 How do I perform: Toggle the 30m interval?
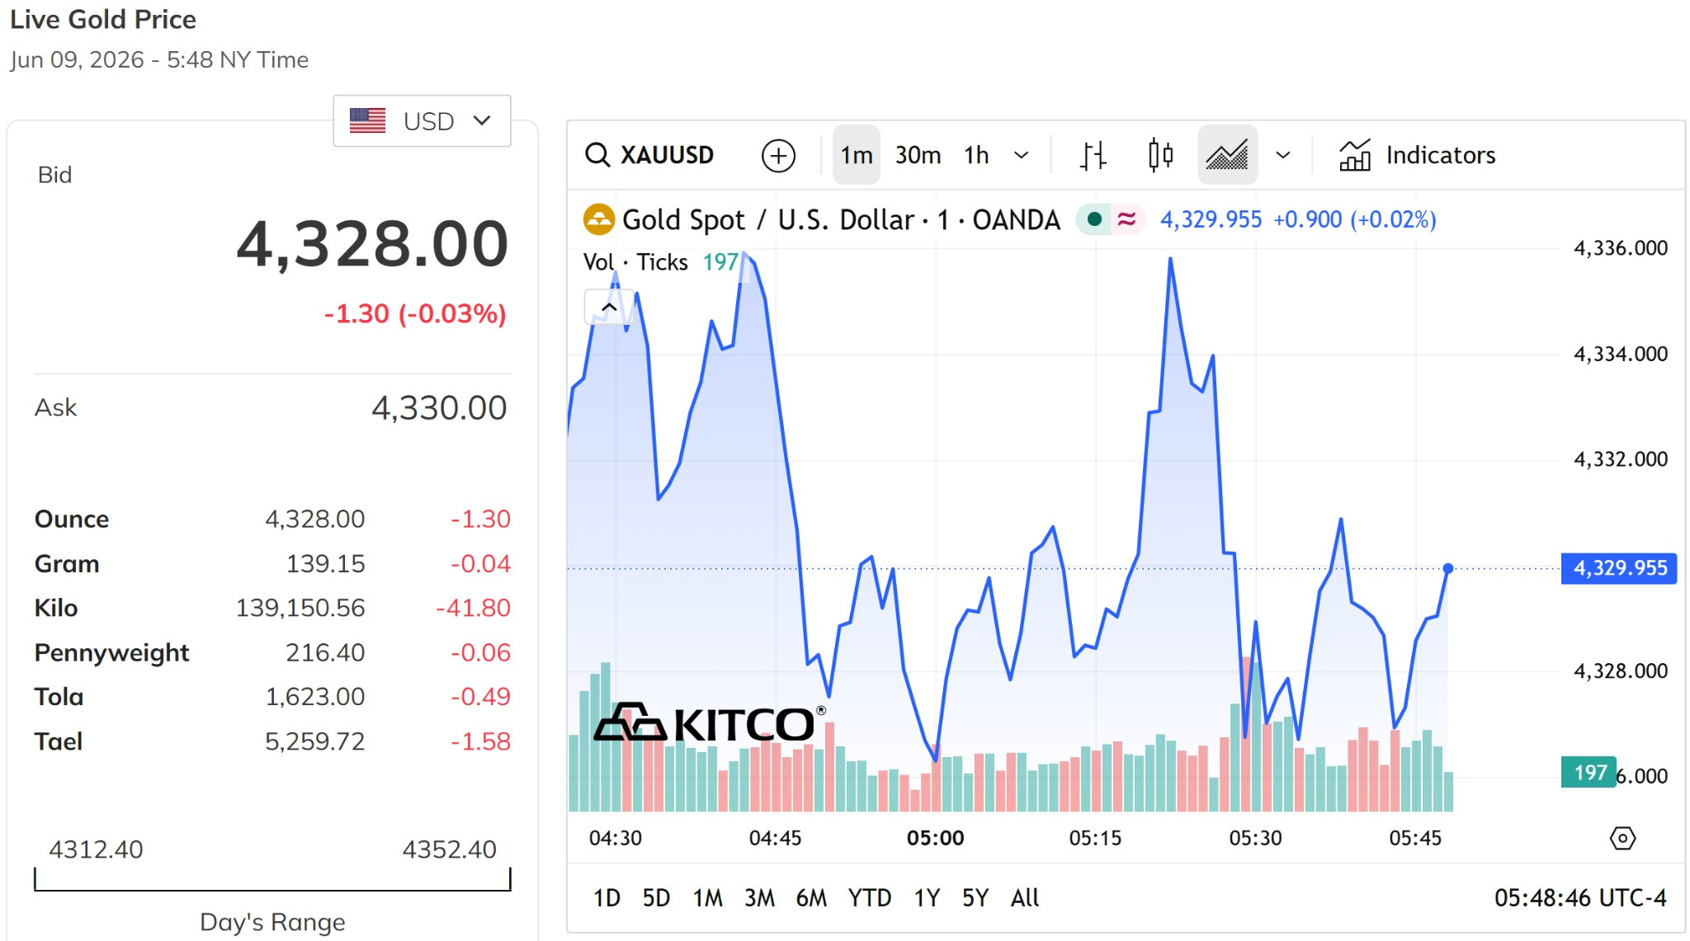click(918, 155)
